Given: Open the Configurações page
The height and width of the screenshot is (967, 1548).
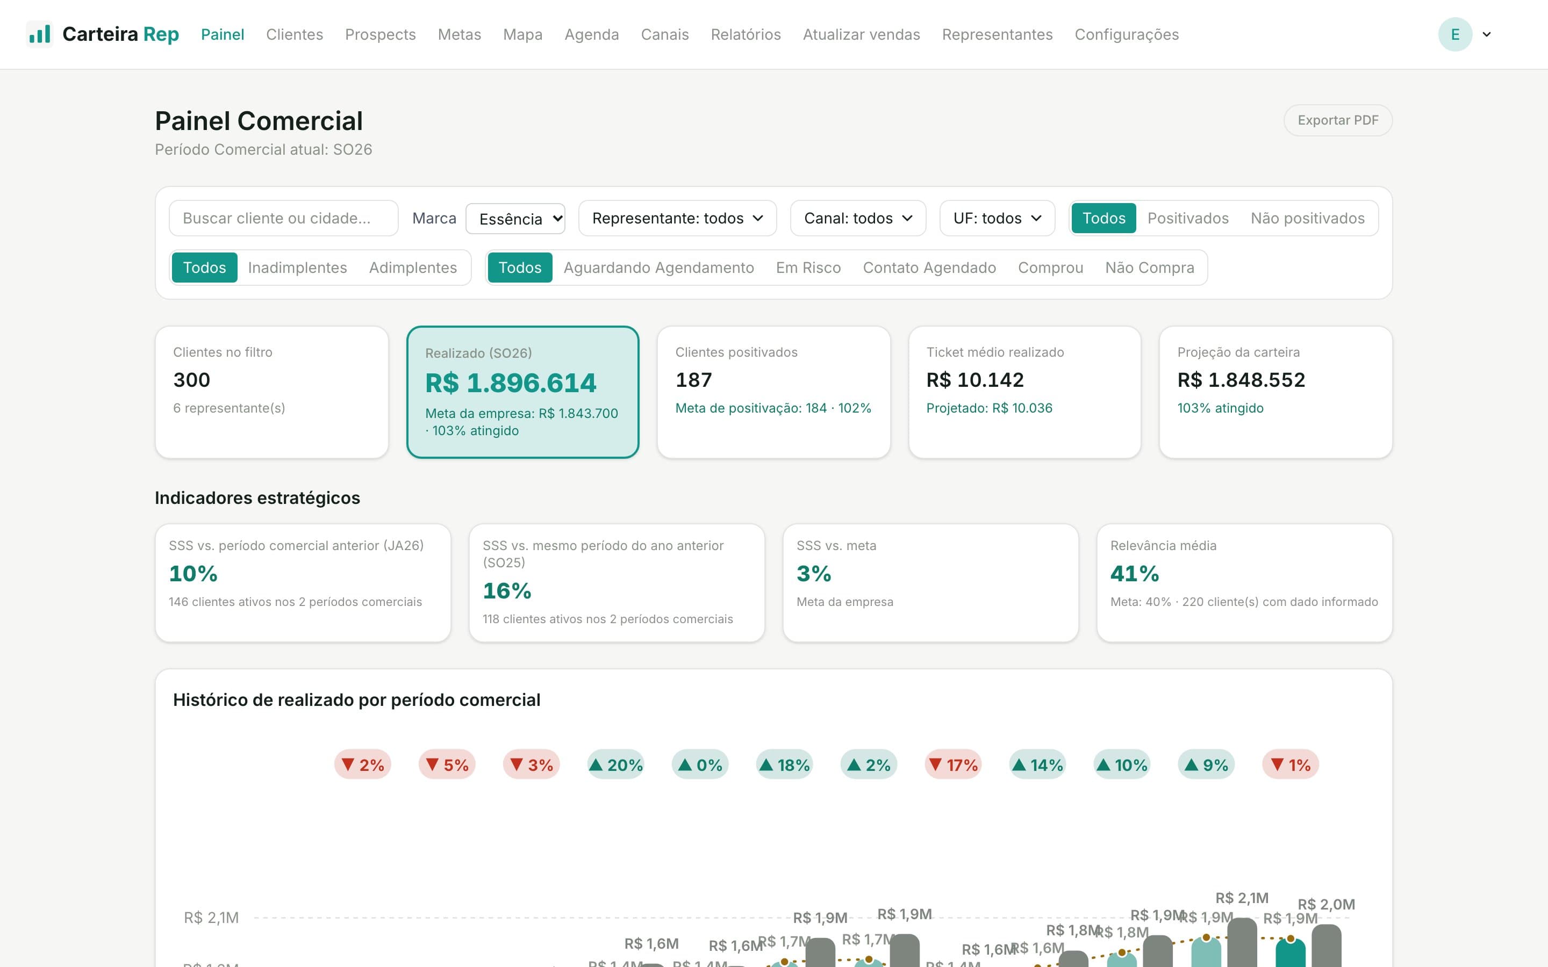Looking at the screenshot, I should tap(1127, 34).
